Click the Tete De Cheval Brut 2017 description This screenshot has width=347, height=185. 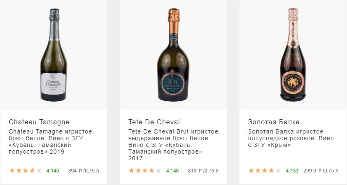click(169, 145)
